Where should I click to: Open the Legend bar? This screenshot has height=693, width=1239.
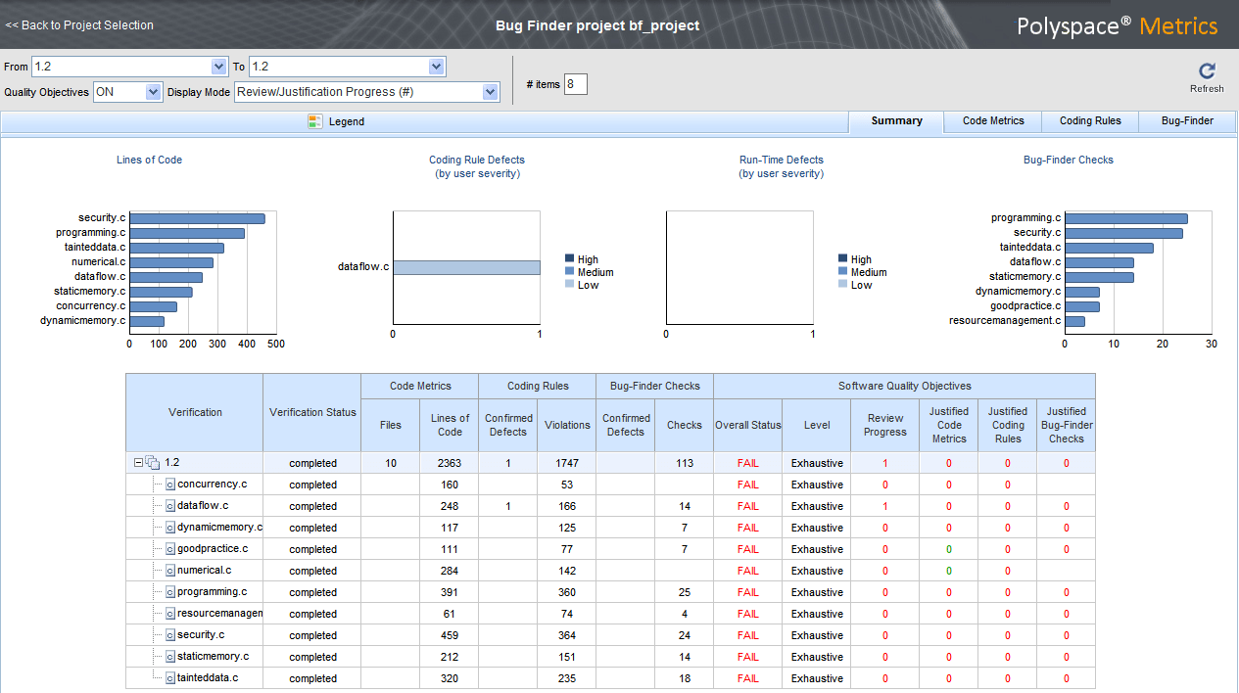[x=424, y=121]
